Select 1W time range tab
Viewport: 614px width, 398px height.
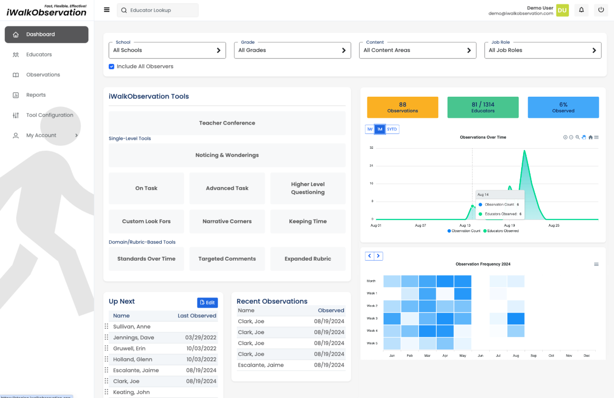click(369, 129)
